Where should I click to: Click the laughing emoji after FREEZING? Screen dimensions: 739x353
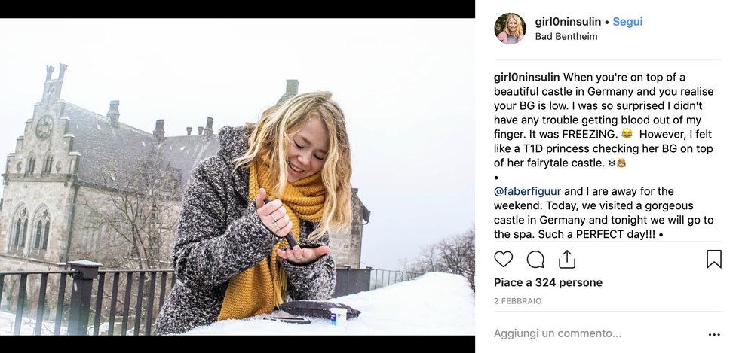coord(627,135)
